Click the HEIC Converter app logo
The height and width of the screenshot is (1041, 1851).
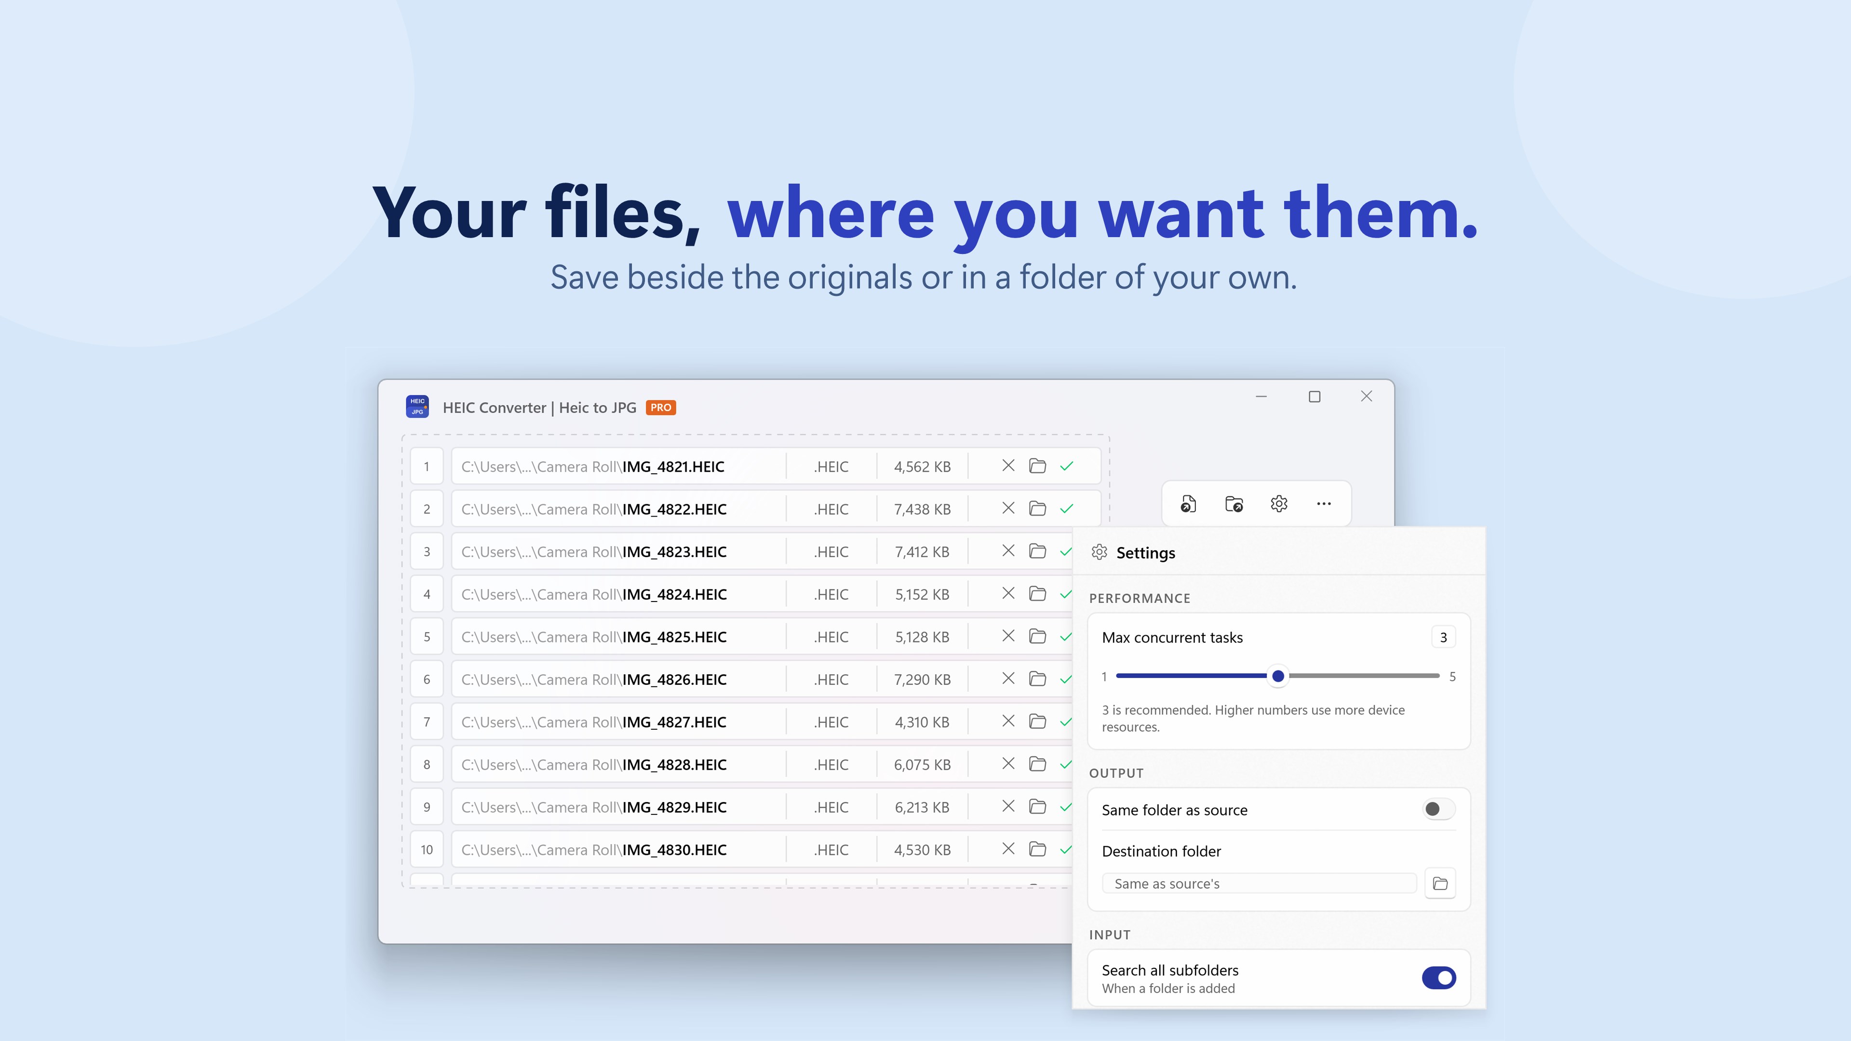pyautogui.click(x=417, y=407)
